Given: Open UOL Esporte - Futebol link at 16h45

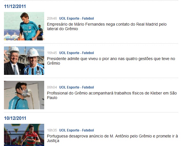Looking at the screenshot, I should tap(76, 53).
